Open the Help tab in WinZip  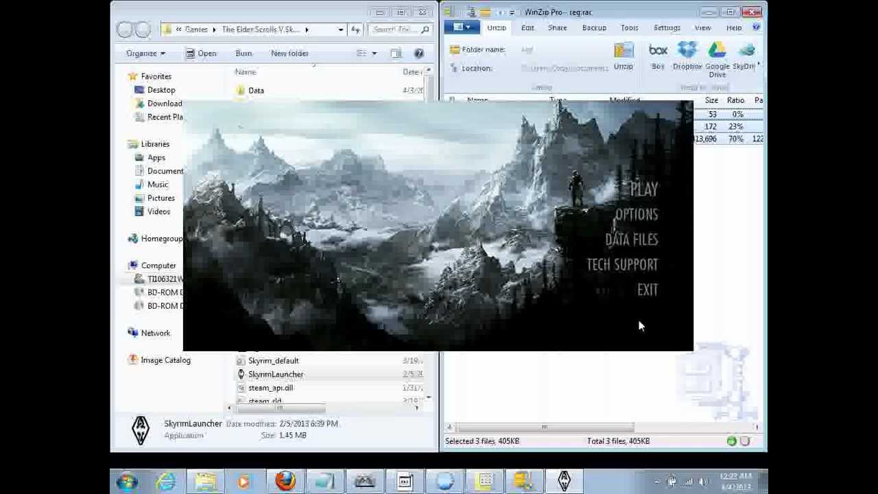[733, 28]
